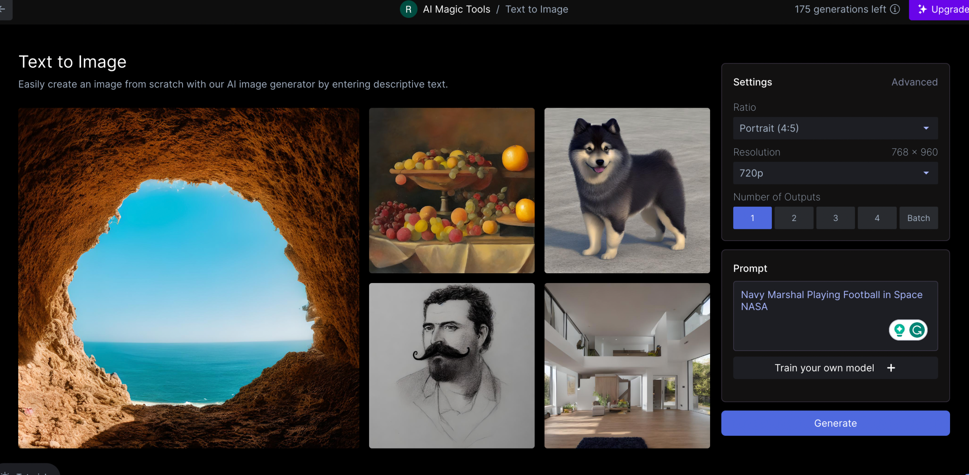Click the Upgrade sparkle icon
Viewport: 969px width, 475px height.
[922, 9]
